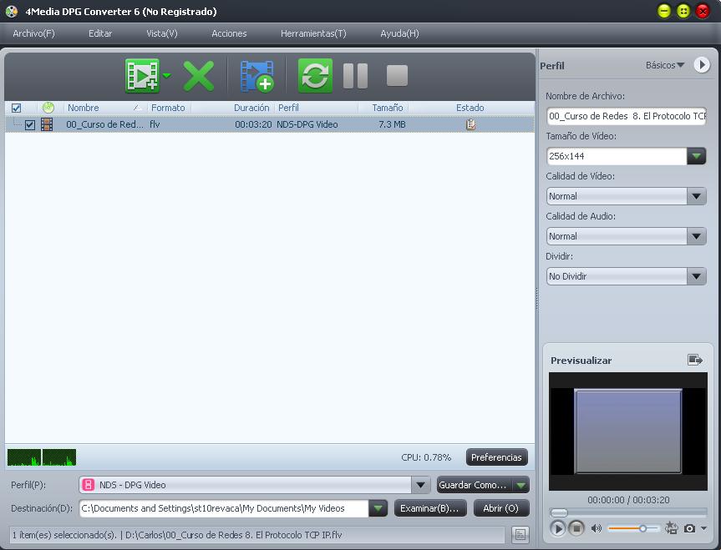
Task: Open the Tamaño de Vídeo 256x144 dropdown
Action: pyautogui.click(x=696, y=156)
